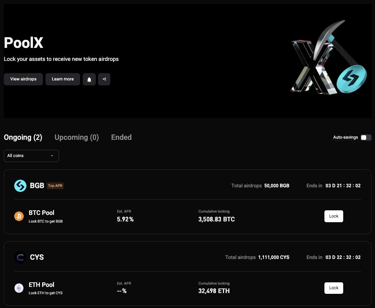Click the BGB project name
Screen dimensions: 375x308
click(37, 186)
